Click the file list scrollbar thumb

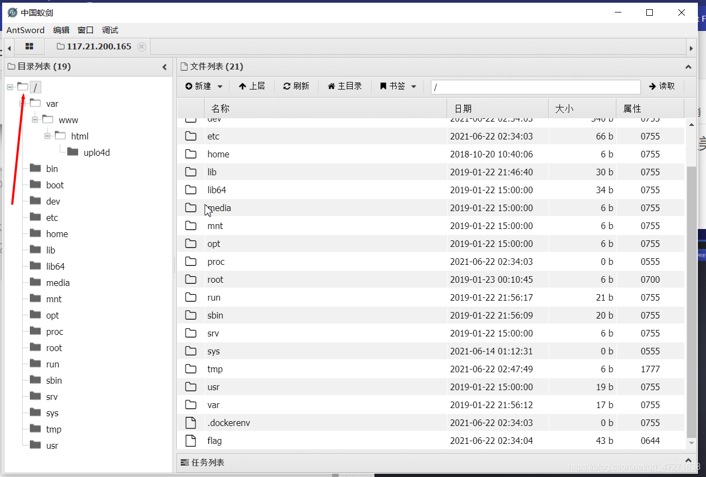pos(691,301)
